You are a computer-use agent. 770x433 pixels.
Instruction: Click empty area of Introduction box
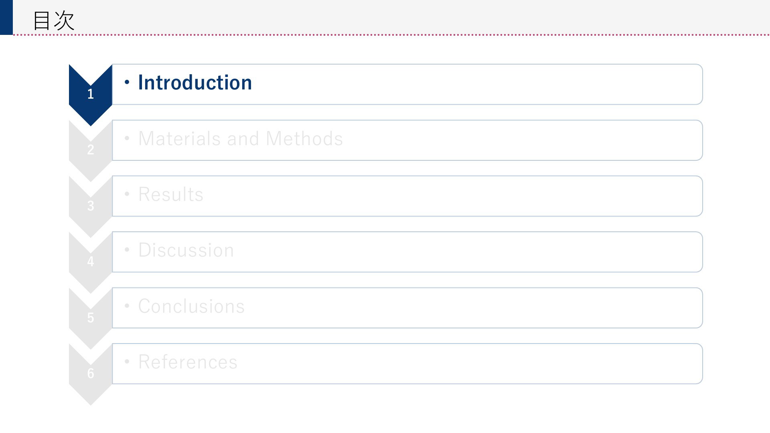(x=477, y=84)
